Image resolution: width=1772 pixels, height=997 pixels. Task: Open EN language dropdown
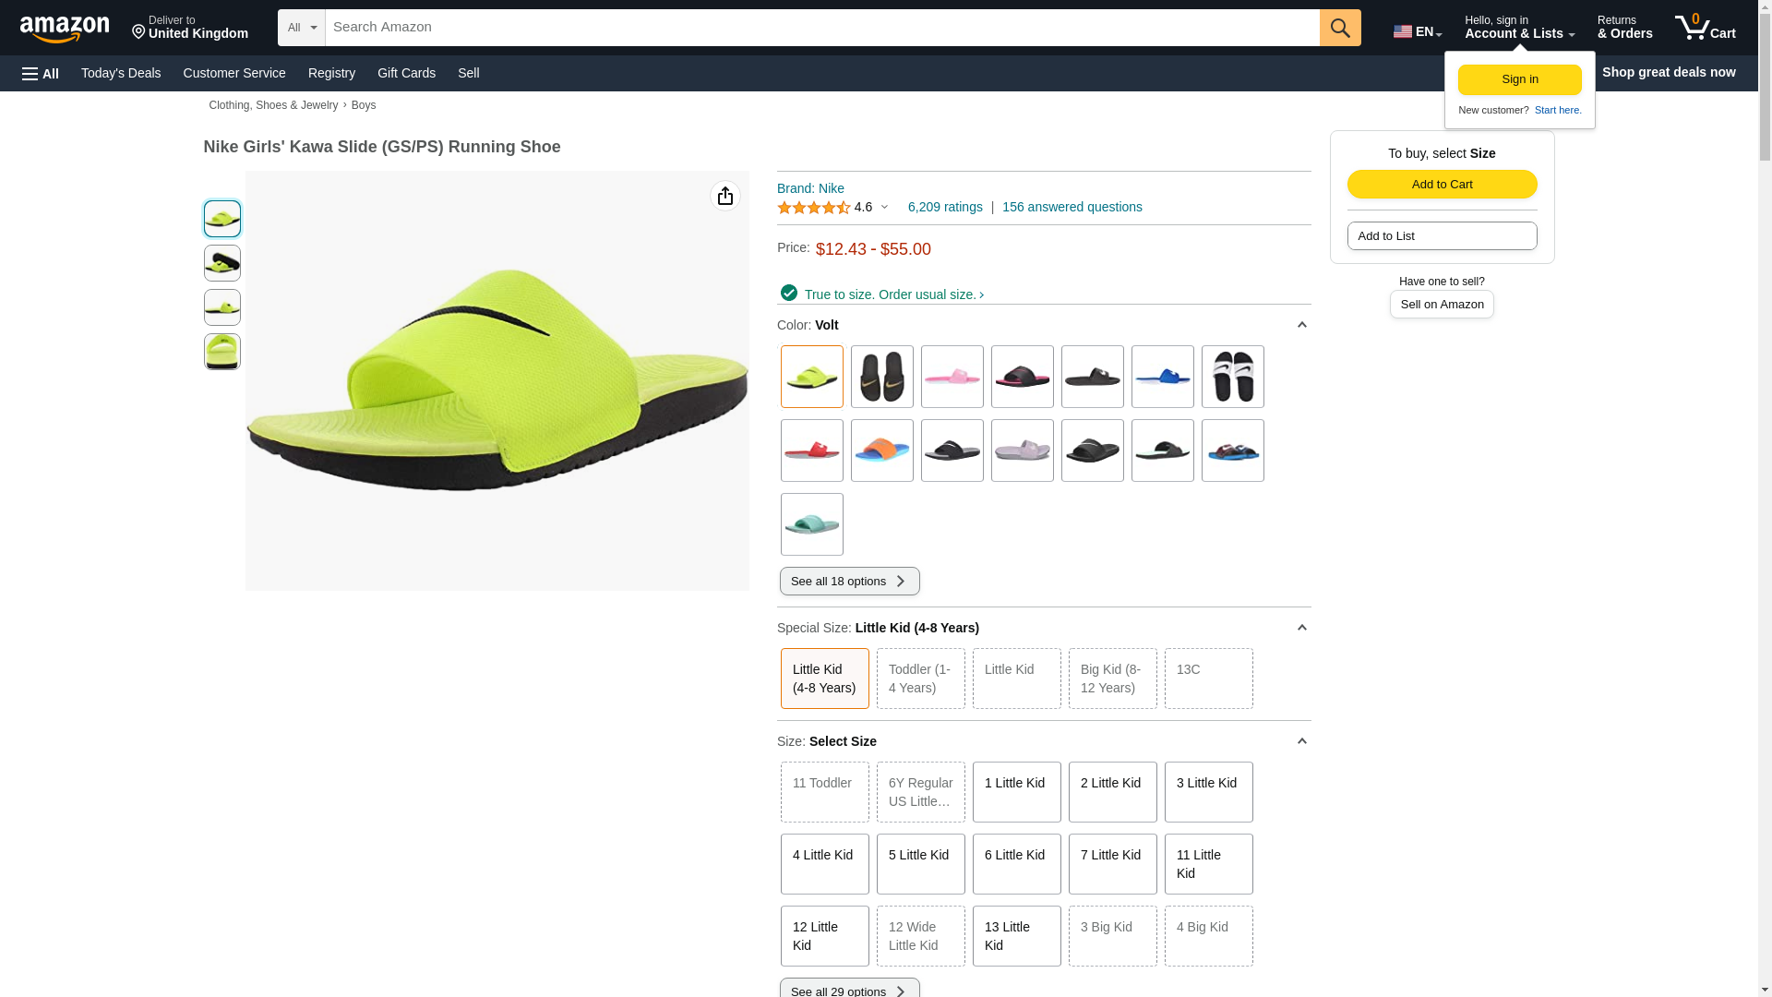pos(1417,31)
